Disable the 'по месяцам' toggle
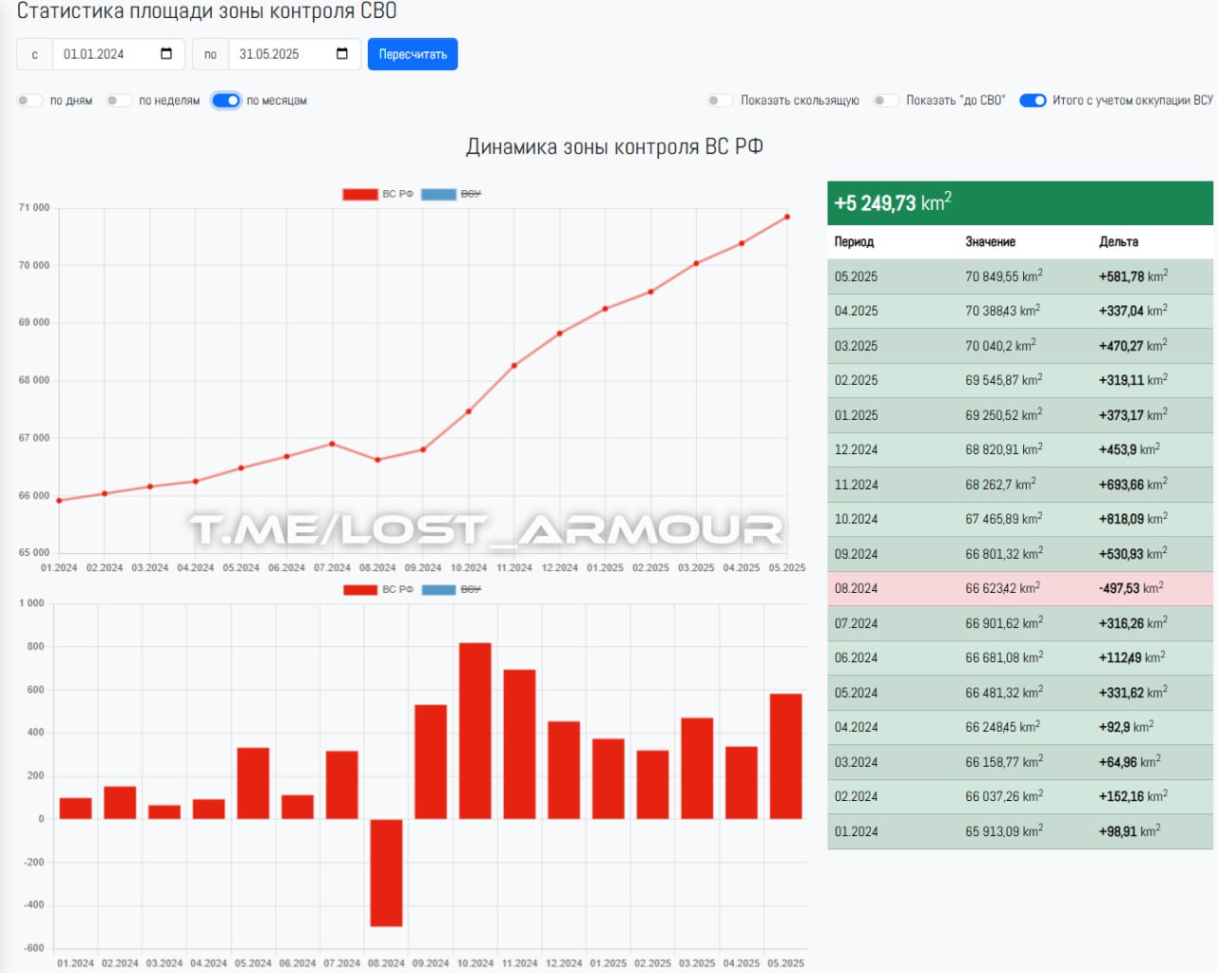The image size is (1217, 973). pyautogui.click(x=226, y=101)
